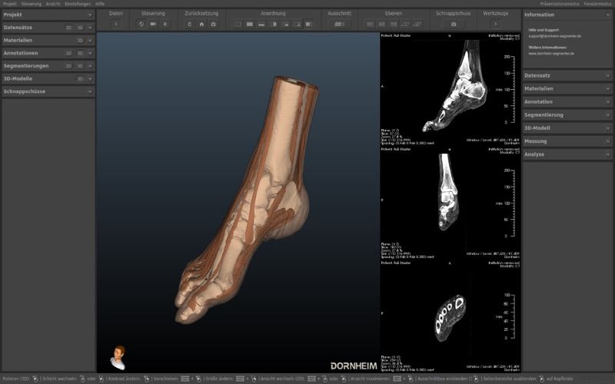Select the filled single-pane layout under Anordnung
The width and height of the screenshot is (615, 384).
click(x=250, y=24)
